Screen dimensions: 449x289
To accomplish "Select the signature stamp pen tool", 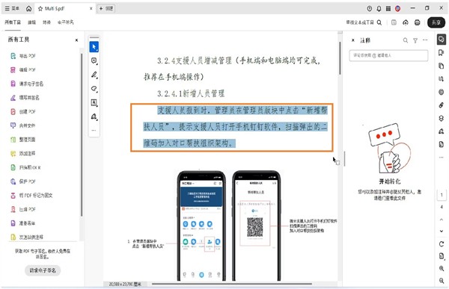I will 94,116.
